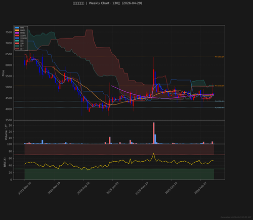Click the 30 volume tick label
The height and width of the screenshot is (220, 253).
[10, 125]
